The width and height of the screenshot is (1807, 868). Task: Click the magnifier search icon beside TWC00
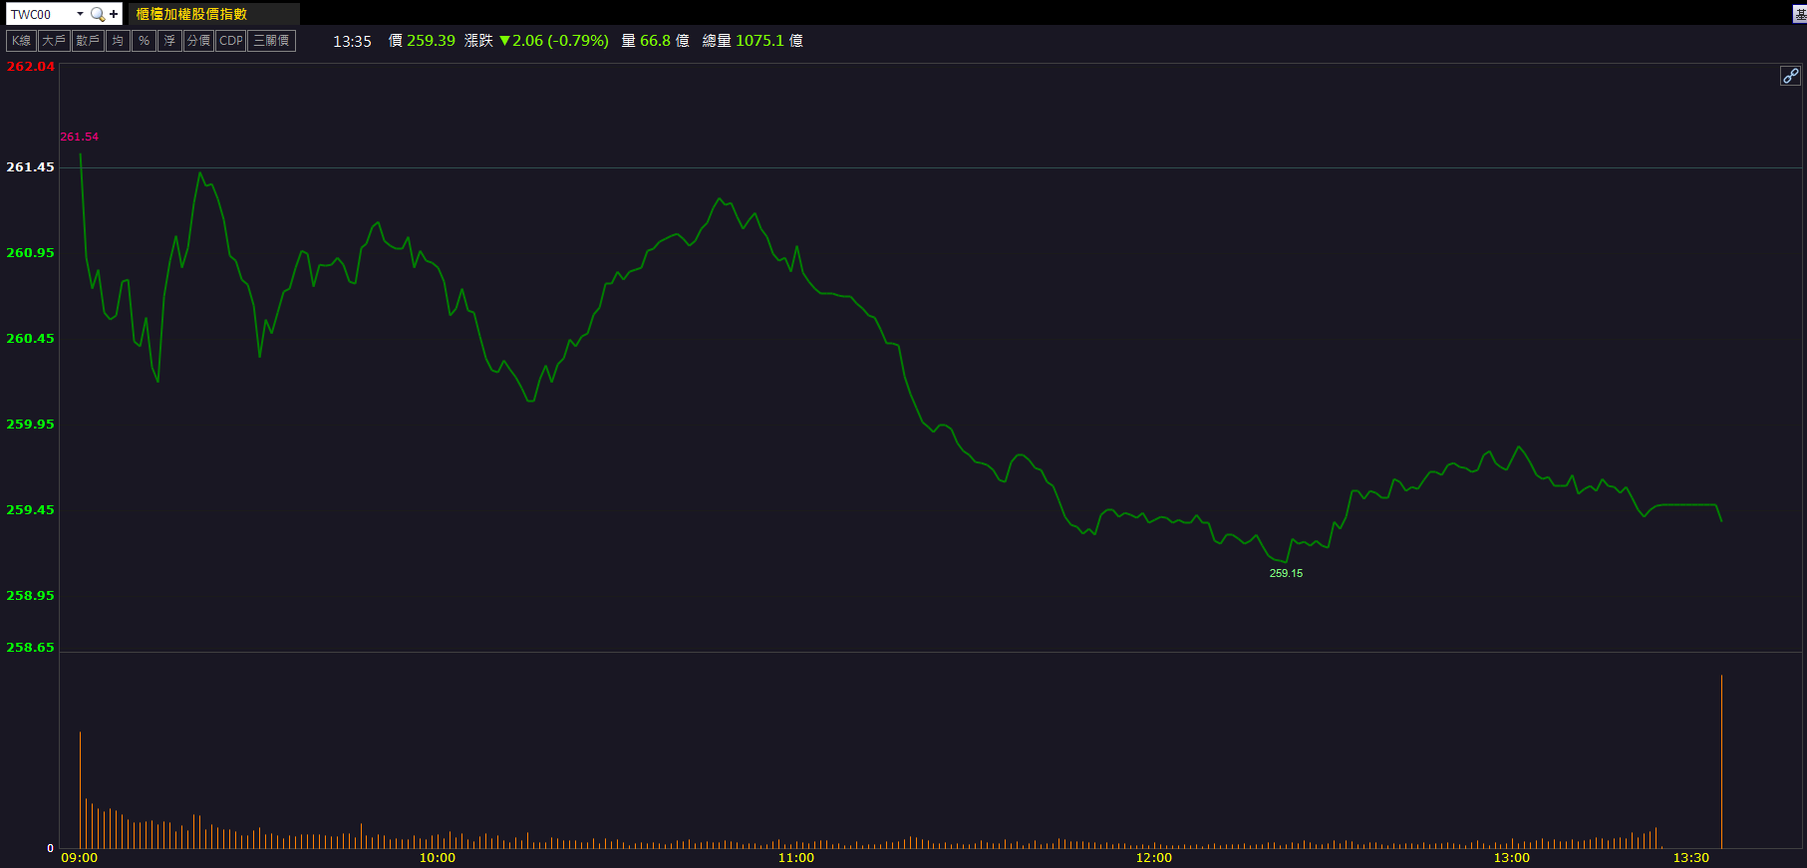point(97,14)
